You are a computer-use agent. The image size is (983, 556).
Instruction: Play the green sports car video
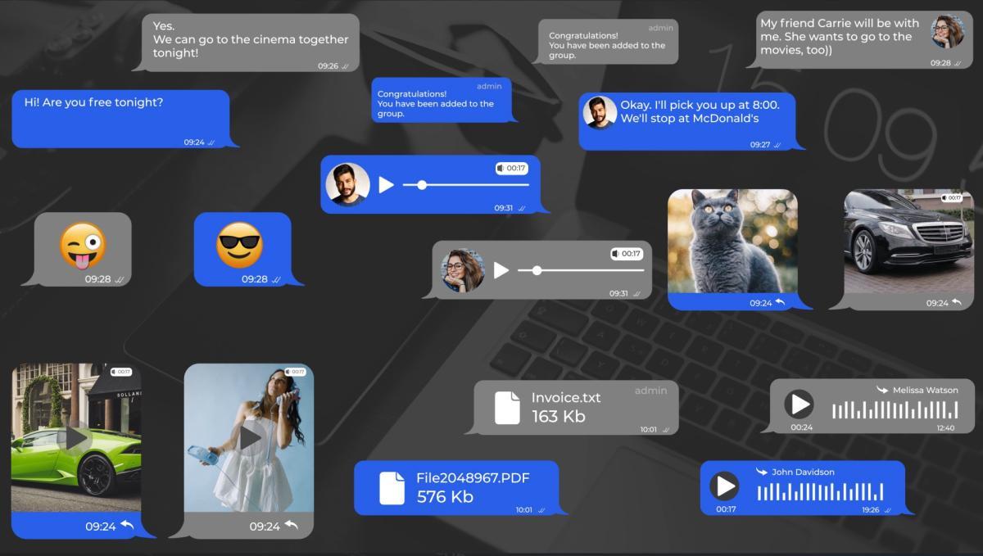coord(76,438)
